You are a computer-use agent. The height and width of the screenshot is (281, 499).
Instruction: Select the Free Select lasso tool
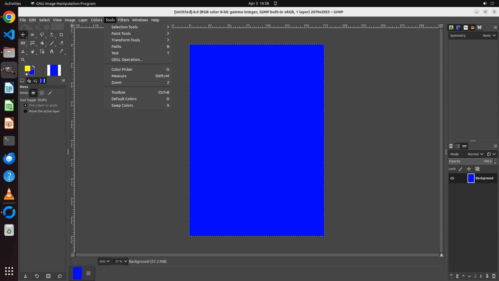tap(42, 35)
